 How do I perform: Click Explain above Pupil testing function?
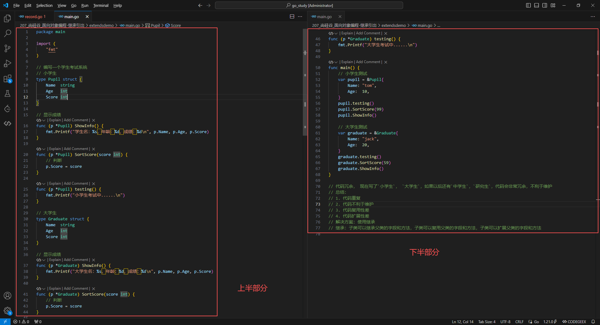pyautogui.click(x=55, y=183)
